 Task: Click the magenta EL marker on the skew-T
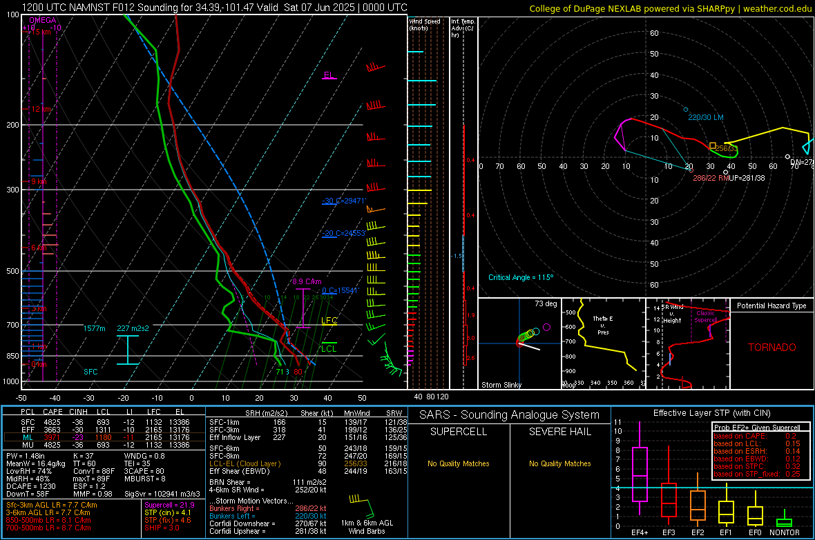(x=329, y=75)
